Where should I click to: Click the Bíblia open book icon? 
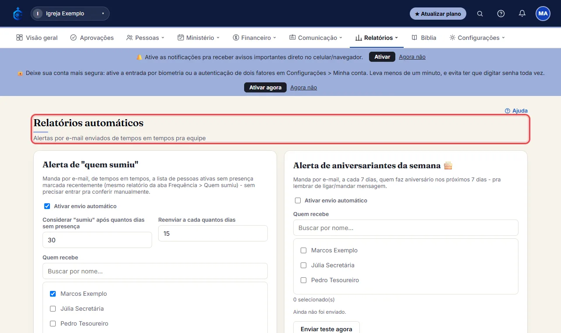pyautogui.click(x=414, y=38)
